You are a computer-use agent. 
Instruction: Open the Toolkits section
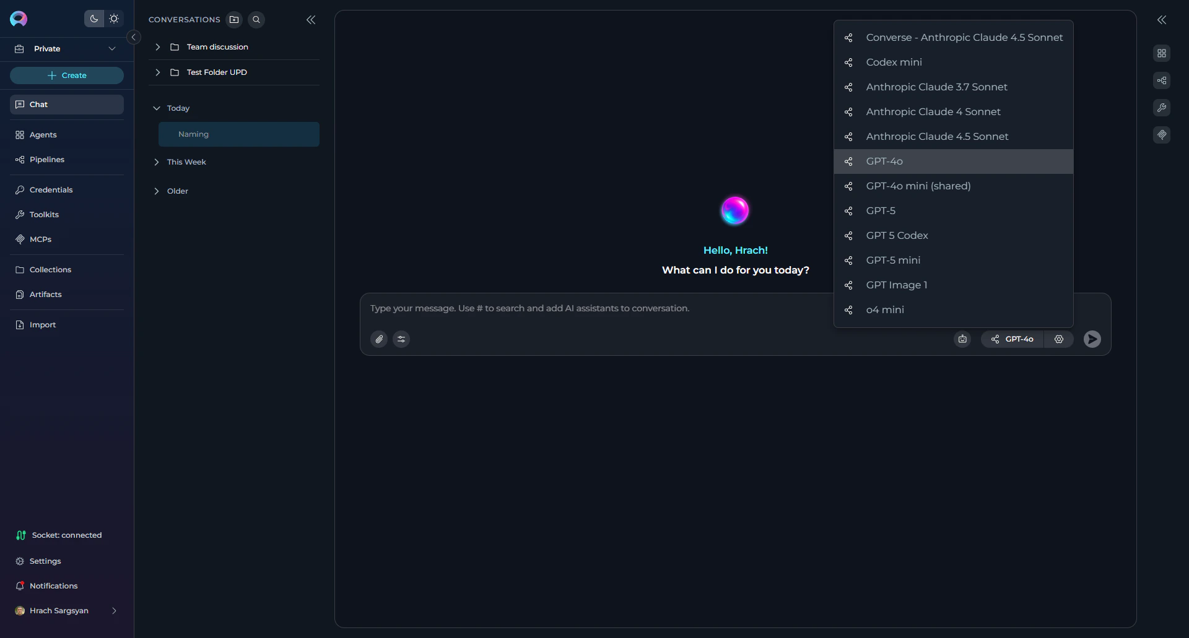43,214
